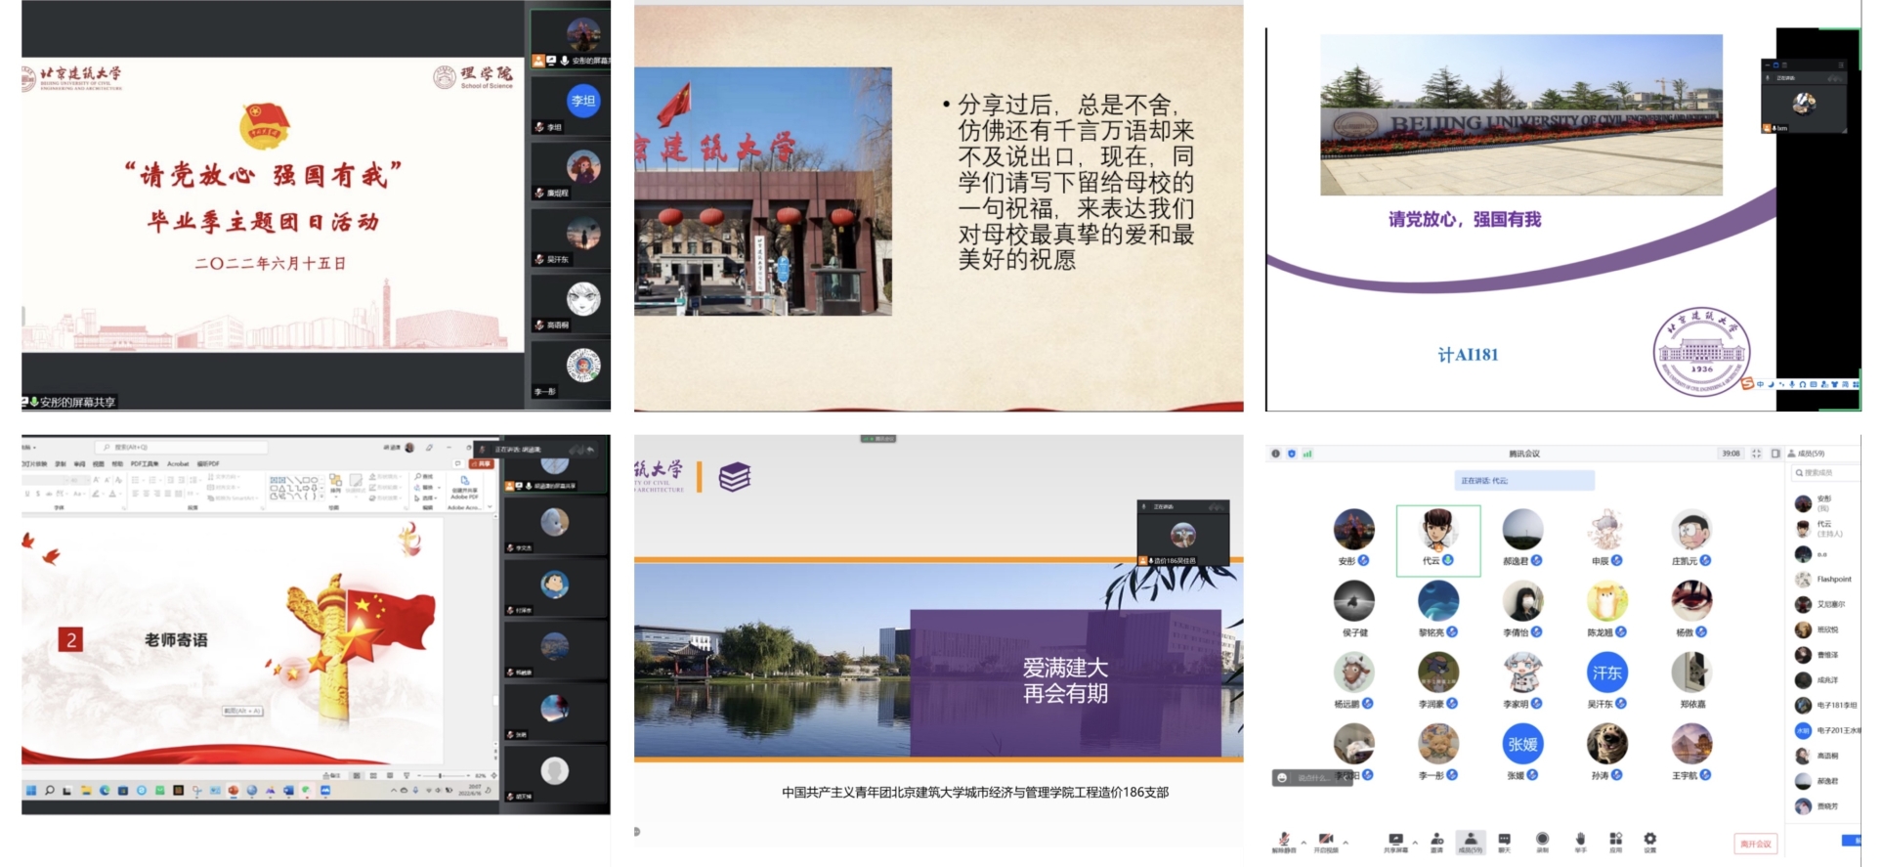Open the 视图 ribbon tab in PowerPoint
1882x867 pixels.
[99, 464]
